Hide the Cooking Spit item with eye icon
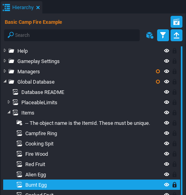The image size is (186, 195). (167, 143)
